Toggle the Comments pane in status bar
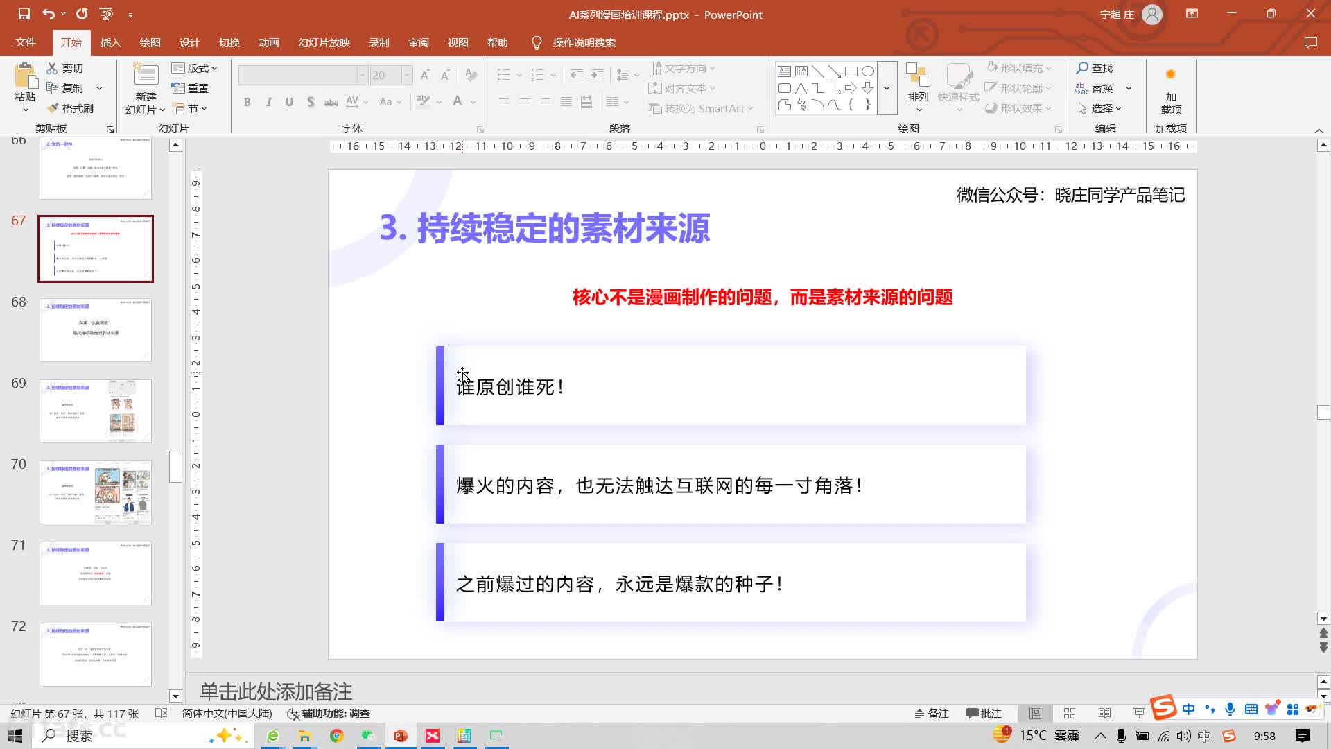This screenshot has height=749, width=1331. [x=984, y=713]
